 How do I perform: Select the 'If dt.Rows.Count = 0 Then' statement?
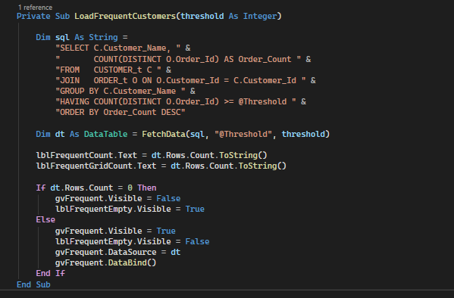coord(96,188)
